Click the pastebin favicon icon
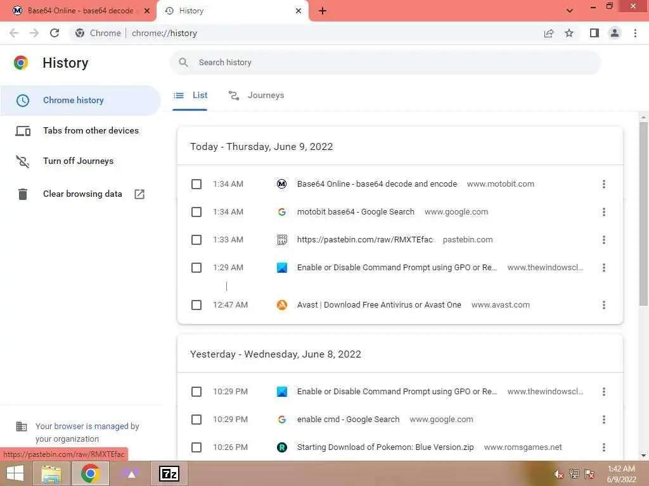 click(282, 240)
